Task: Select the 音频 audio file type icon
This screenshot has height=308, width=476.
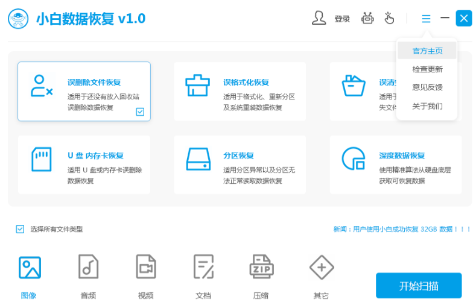Action: click(x=88, y=266)
